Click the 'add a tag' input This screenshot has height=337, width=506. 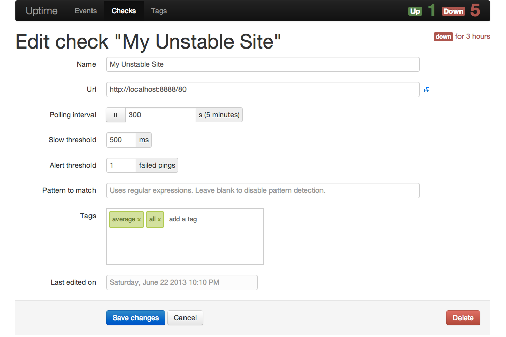click(183, 219)
